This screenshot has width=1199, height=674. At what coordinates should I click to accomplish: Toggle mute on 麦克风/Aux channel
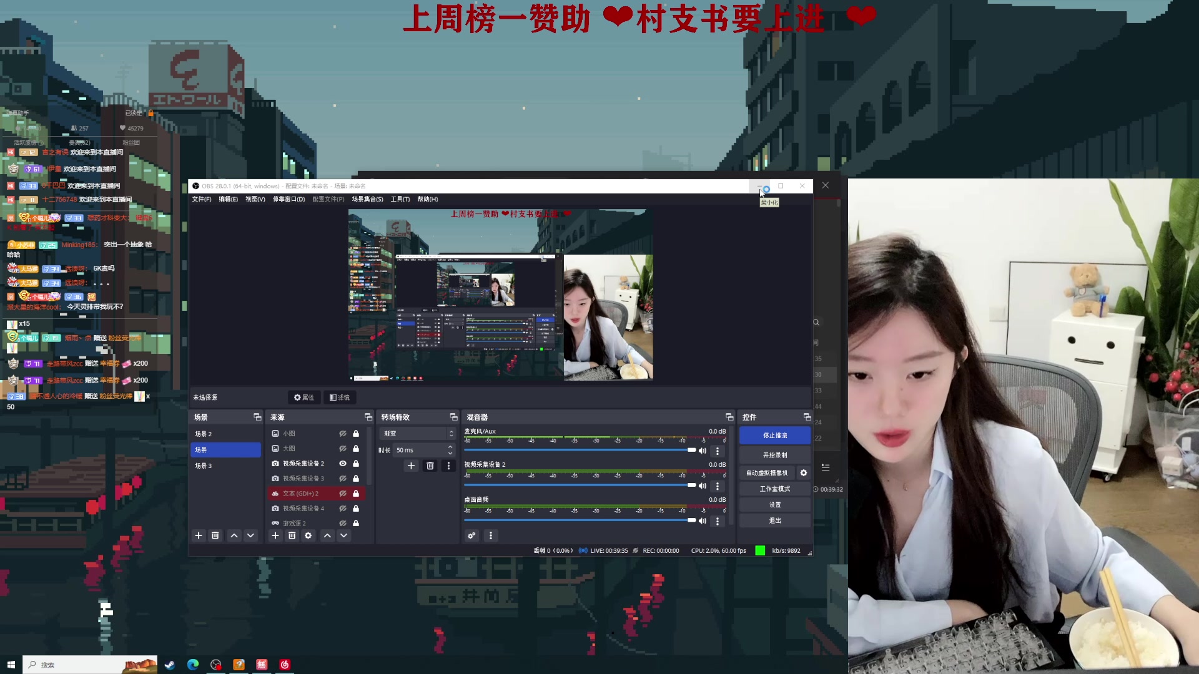(704, 451)
